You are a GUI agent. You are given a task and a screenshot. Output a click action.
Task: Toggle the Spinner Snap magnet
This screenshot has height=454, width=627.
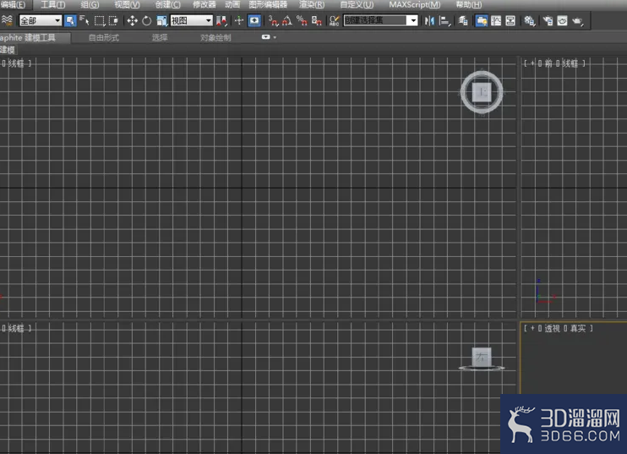tap(317, 20)
